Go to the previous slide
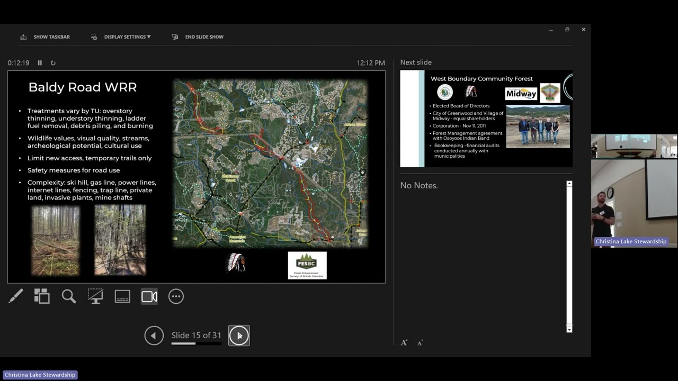678x381 pixels. click(x=154, y=335)
